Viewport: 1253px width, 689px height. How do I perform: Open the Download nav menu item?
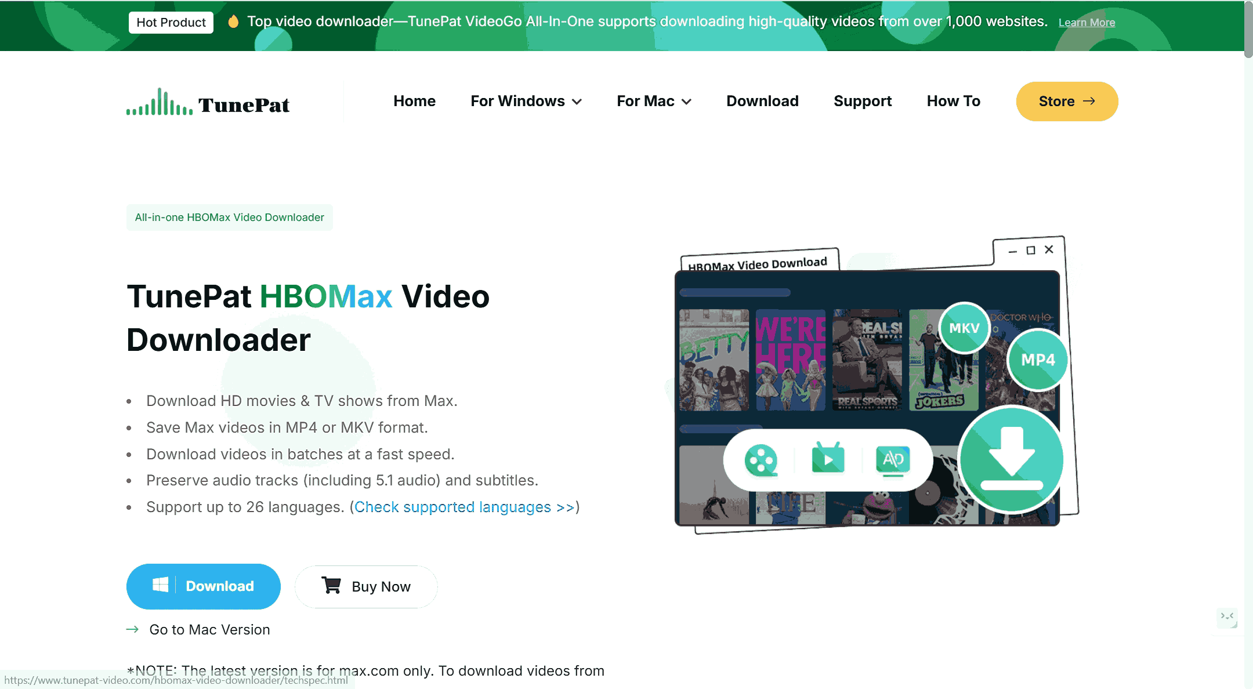point(762,101)
